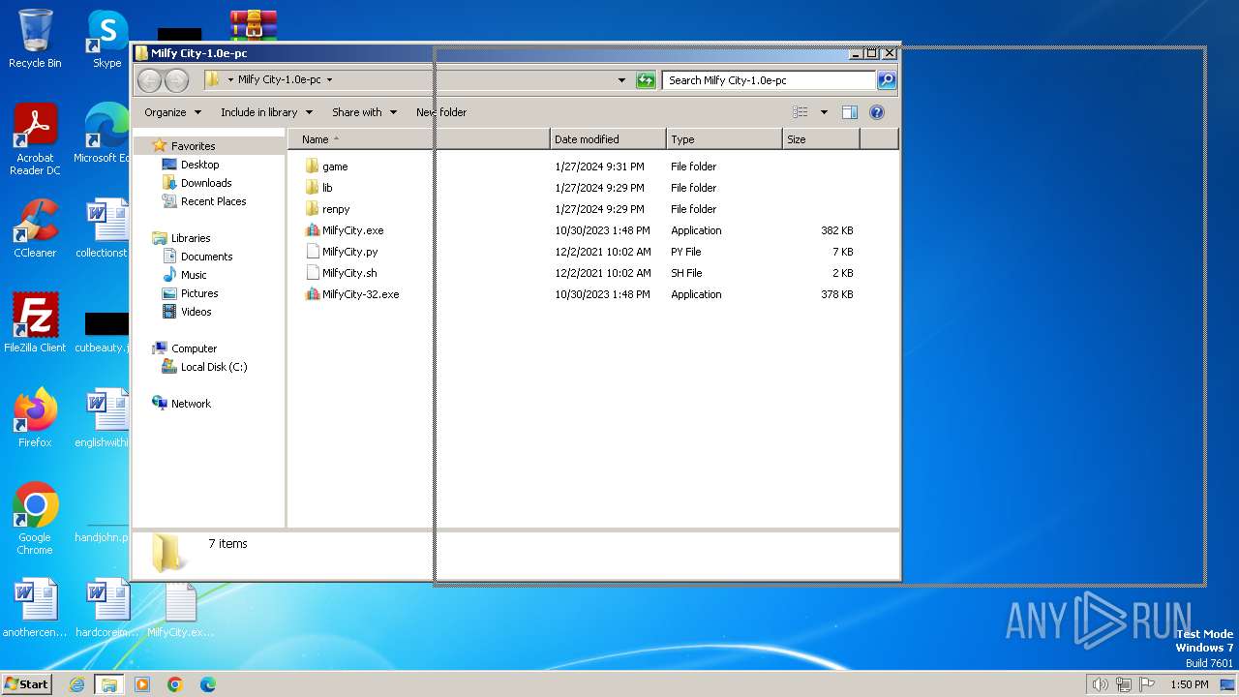
Task: Click the Edge icon in the taskbar
Action: (x=208, y=684)
